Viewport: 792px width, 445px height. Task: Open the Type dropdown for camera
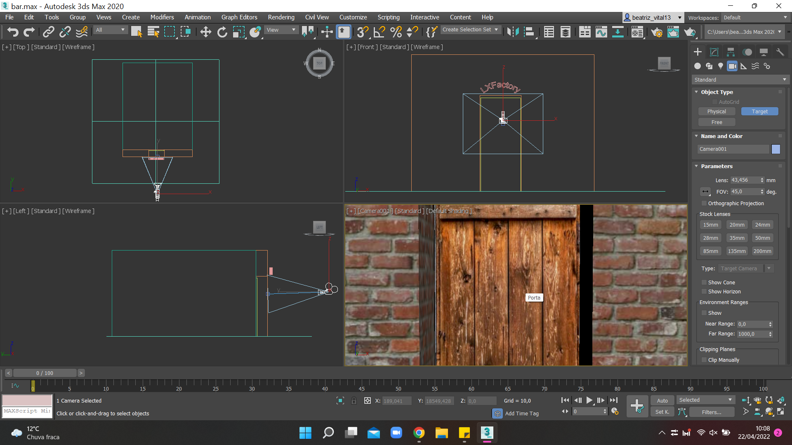[769, 268]
